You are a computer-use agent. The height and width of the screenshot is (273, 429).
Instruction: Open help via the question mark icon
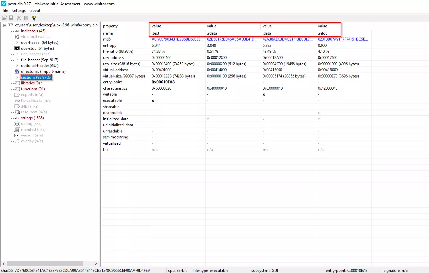click(x=34, y=18)
